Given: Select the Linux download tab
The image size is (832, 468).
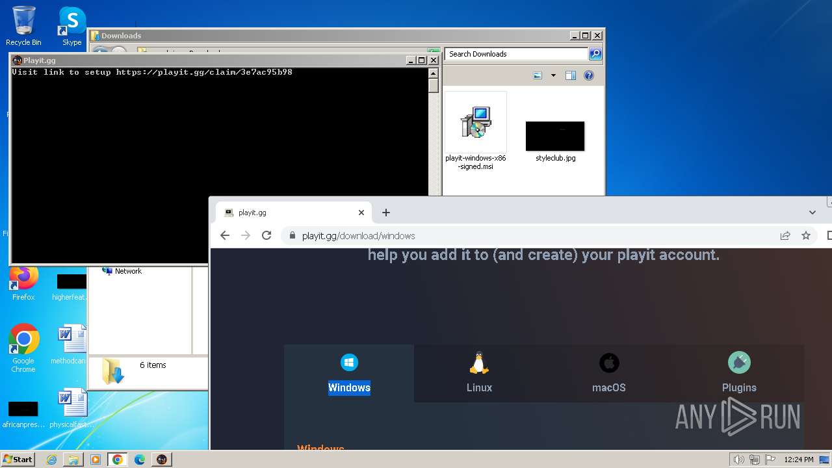Looking at the screenshot, I should click(479, 373).
